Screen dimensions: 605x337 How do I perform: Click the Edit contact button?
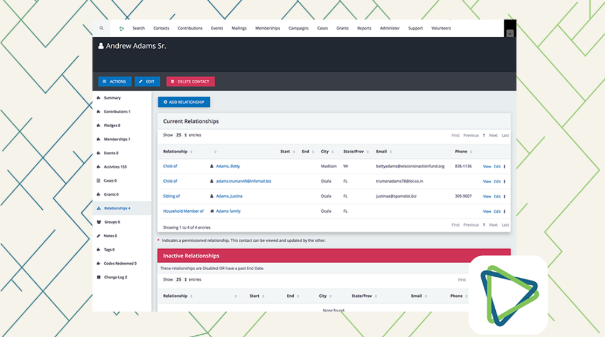coord(147,82)
